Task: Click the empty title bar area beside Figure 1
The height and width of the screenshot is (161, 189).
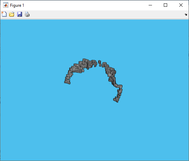Action: pyautogui.click(x=84, y=5)
